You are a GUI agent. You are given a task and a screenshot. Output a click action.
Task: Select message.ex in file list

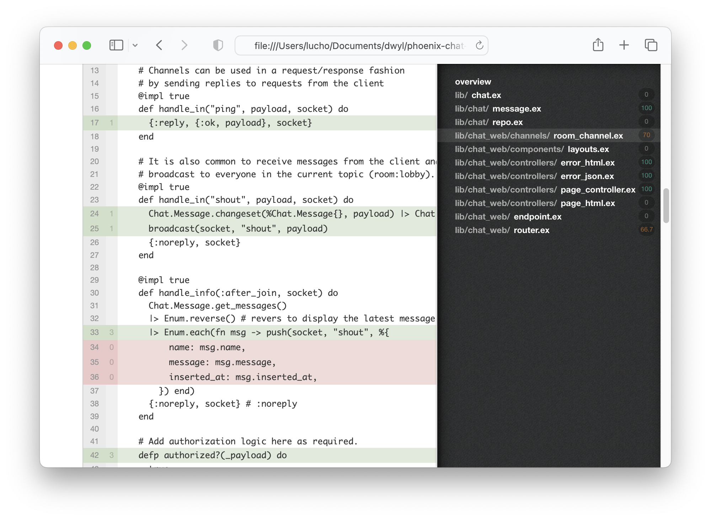tap(517, 109)
